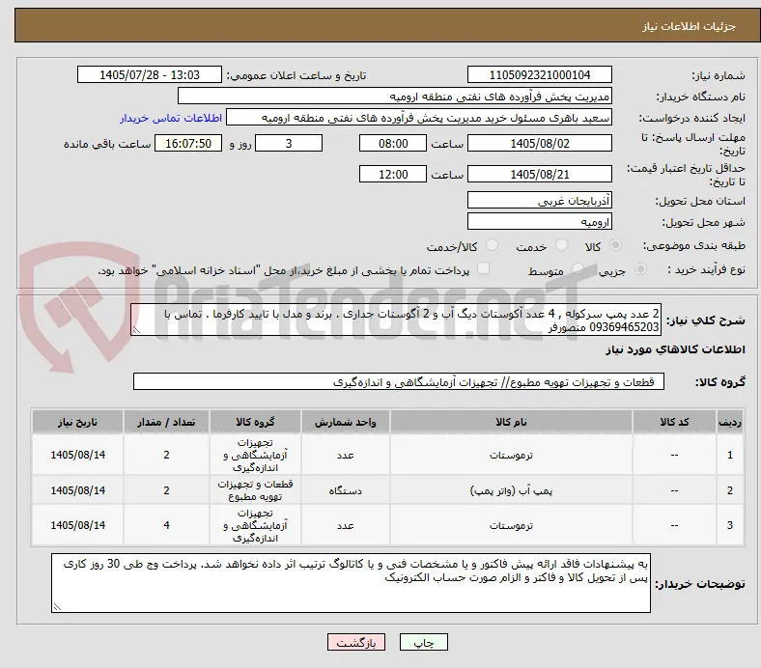
Task: Click the remaining time field 16:07:50
Action: [x=188, y=143]
